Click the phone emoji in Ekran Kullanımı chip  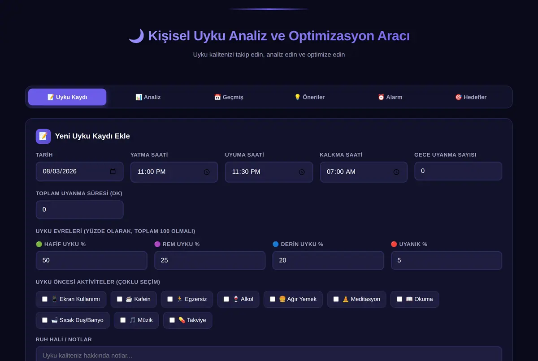point(54,299)
